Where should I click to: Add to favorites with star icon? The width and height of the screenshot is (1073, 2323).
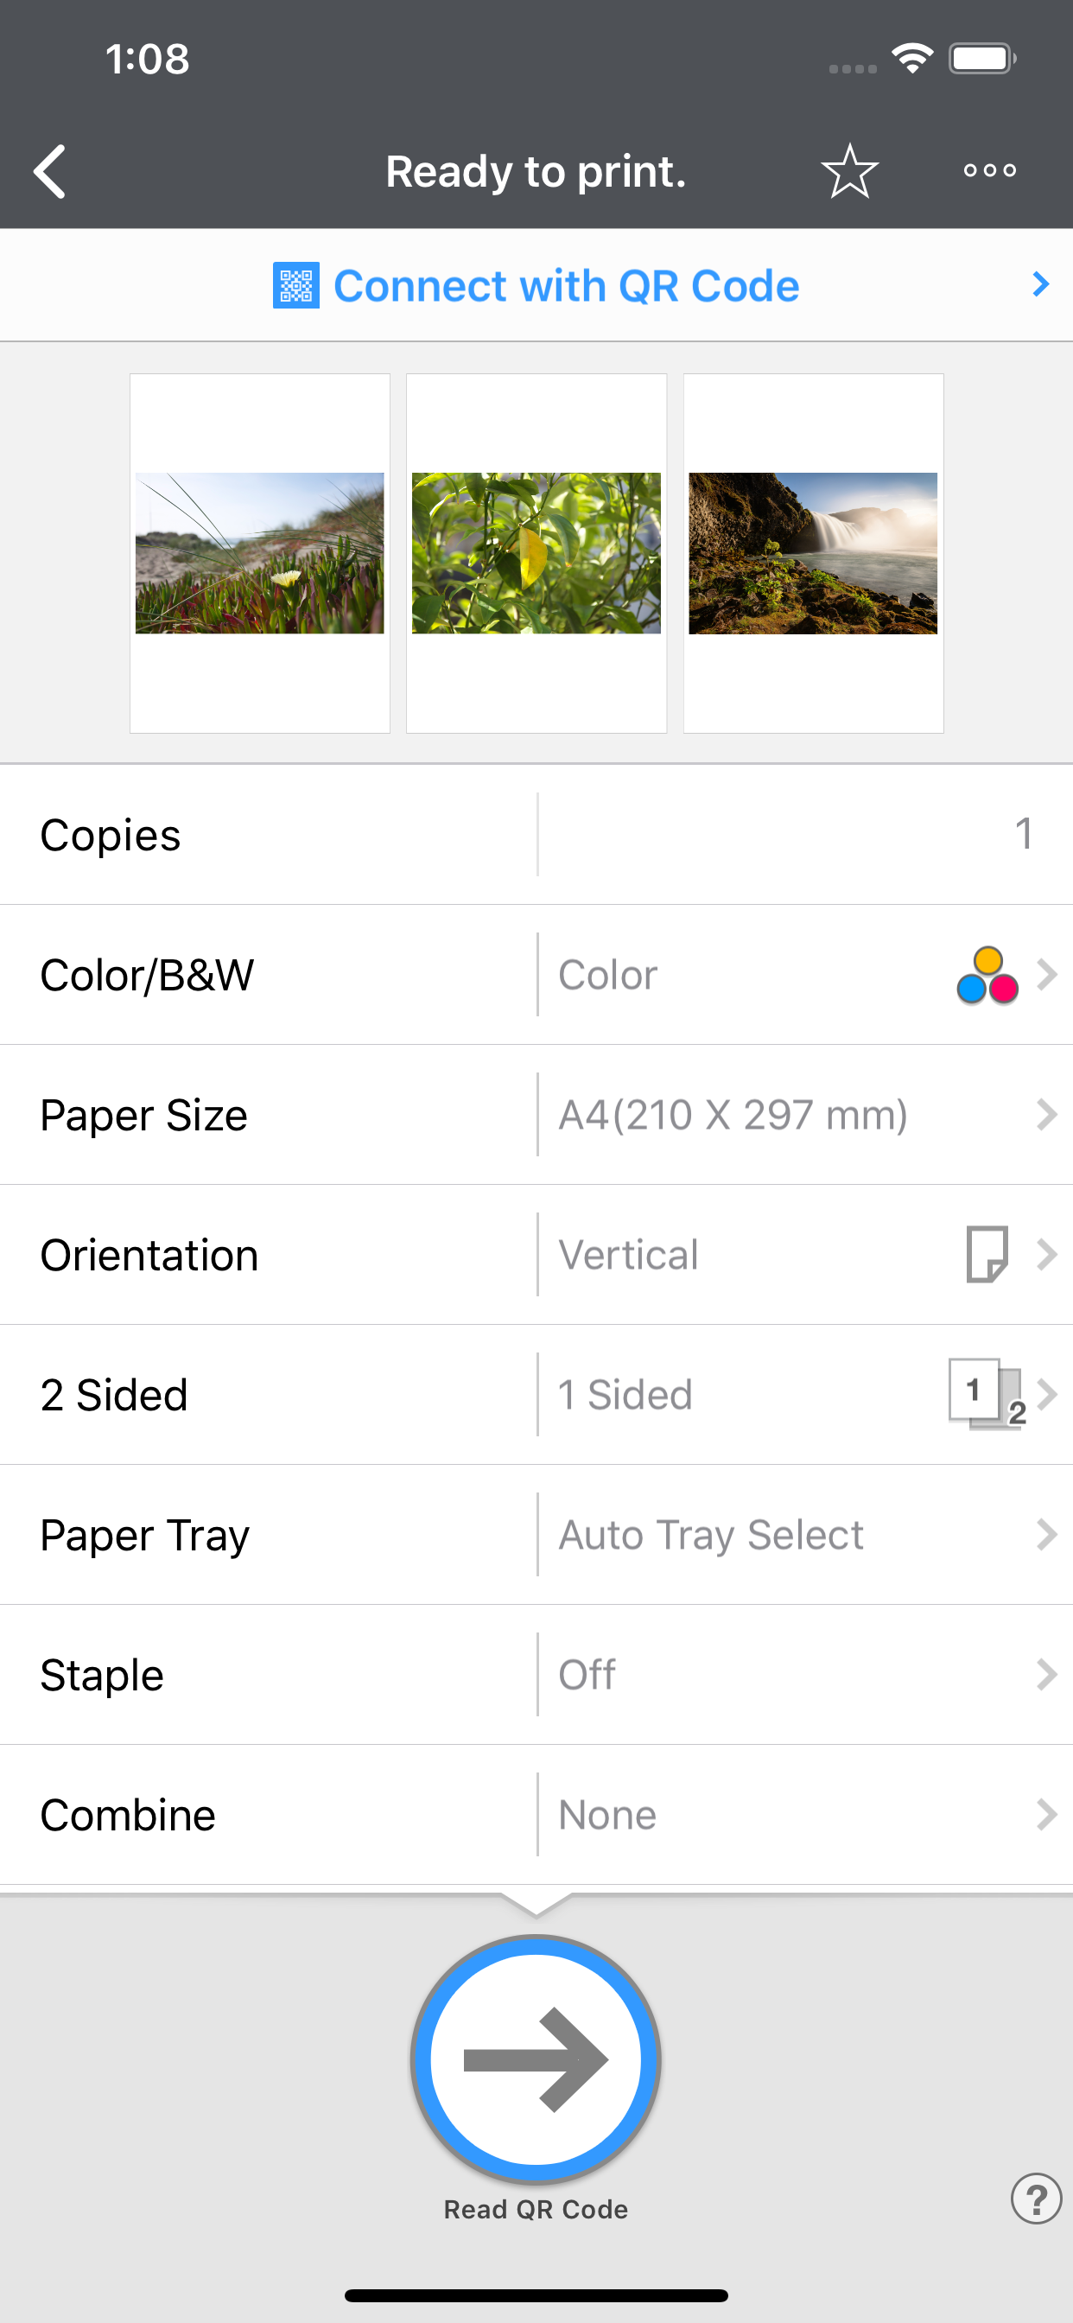pos(849,170)
